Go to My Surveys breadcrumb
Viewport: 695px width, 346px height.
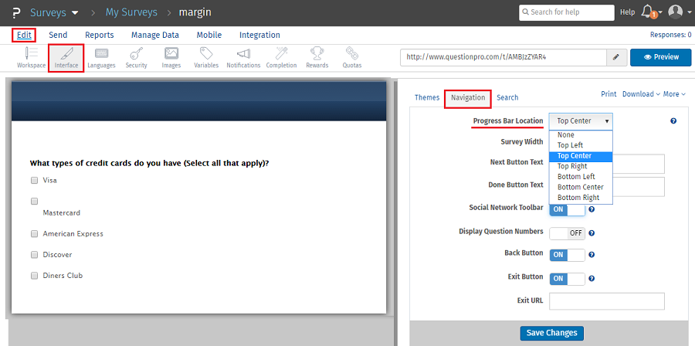click(x=131, y=12)
